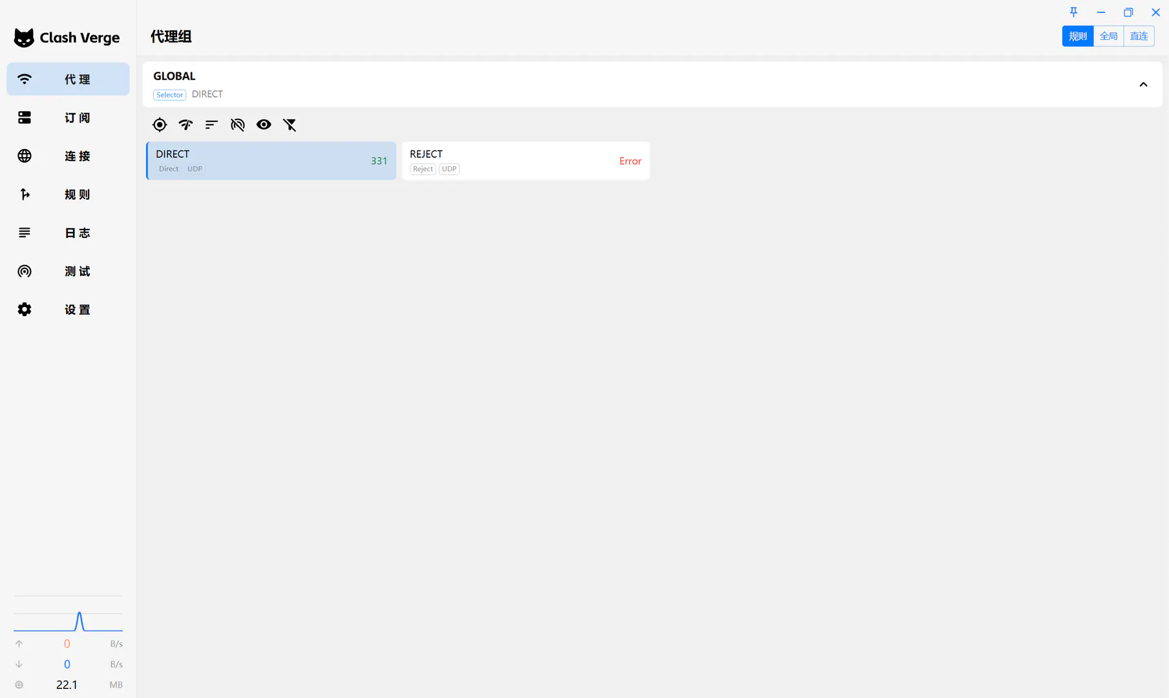Image resolution: width=1169 pixels, height=698 pixels.
Task: Select the REJECT proxy node
Action: [525, 161]
